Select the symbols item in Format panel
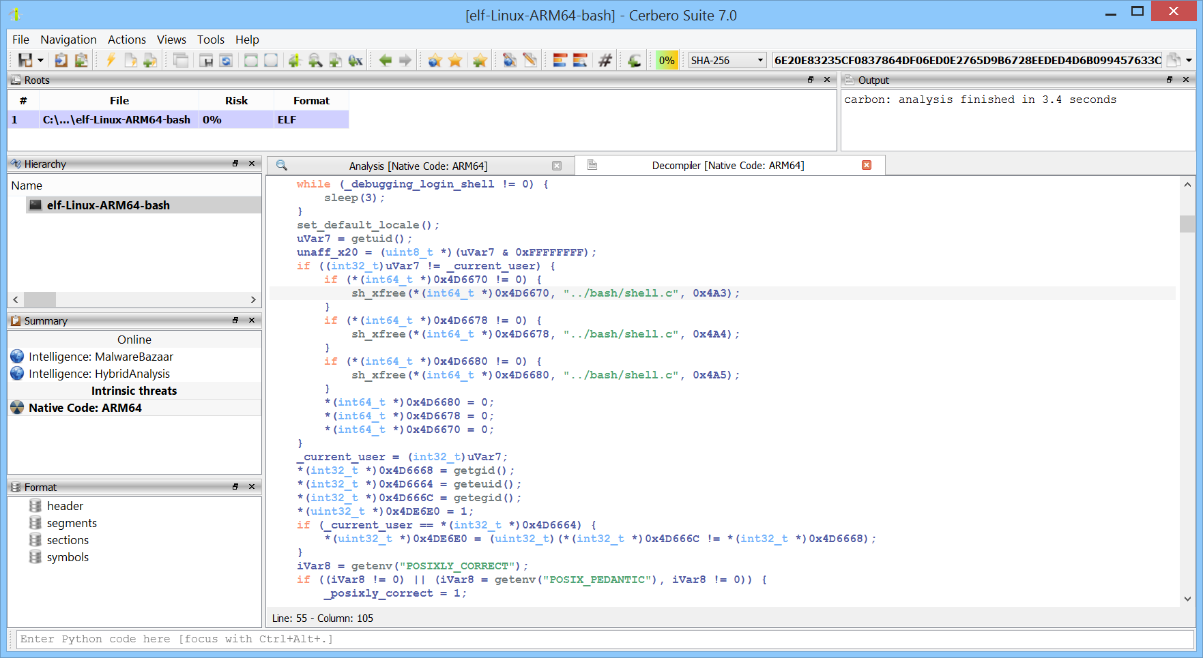Image resolution: width=1203 pixels, height=658 pixels. pos(68,557)
